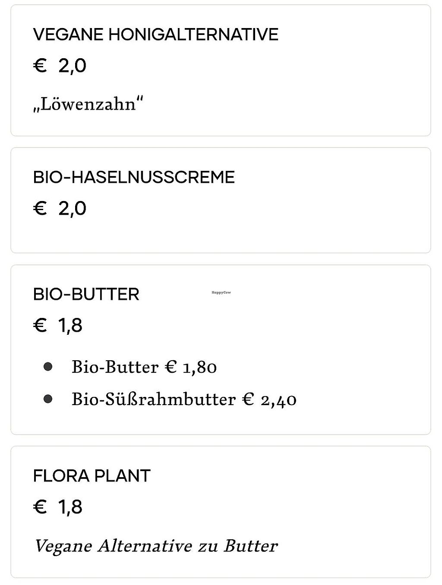The height and width of the screenshot is (585, 442).
Task: Choose the Bio-Süßrahmbutter € 2,40 option
Action: (x=184, y=399)
